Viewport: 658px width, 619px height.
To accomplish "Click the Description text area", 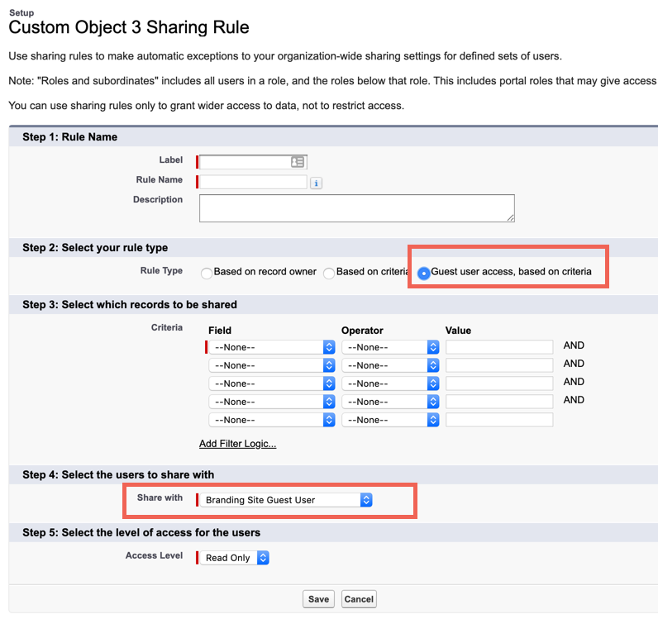I will tap(357, 208).
